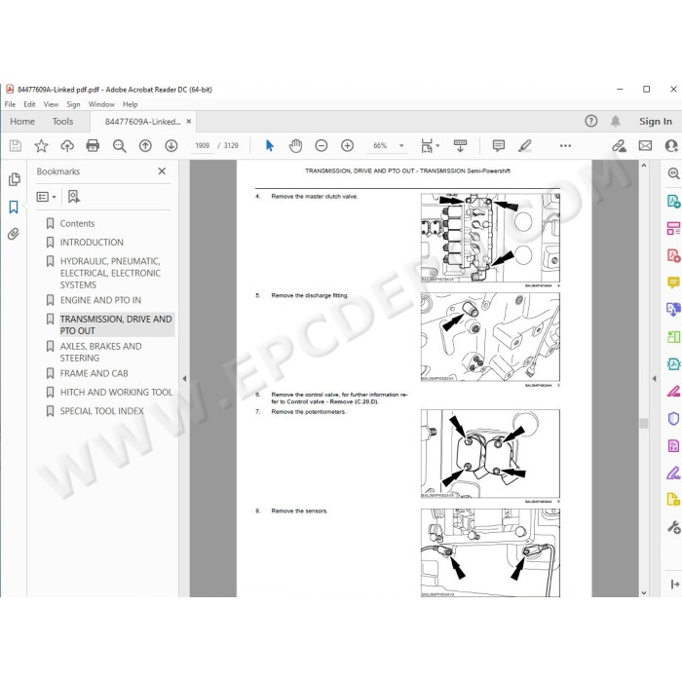Click the vertical scrollbar thumb
This screenshot has height=682, width=682.
(644, 423)
